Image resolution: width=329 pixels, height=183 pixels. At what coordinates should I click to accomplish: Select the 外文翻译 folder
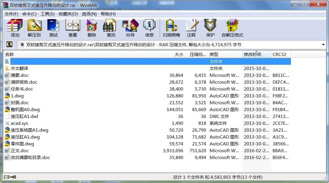[x=19, y=69]
